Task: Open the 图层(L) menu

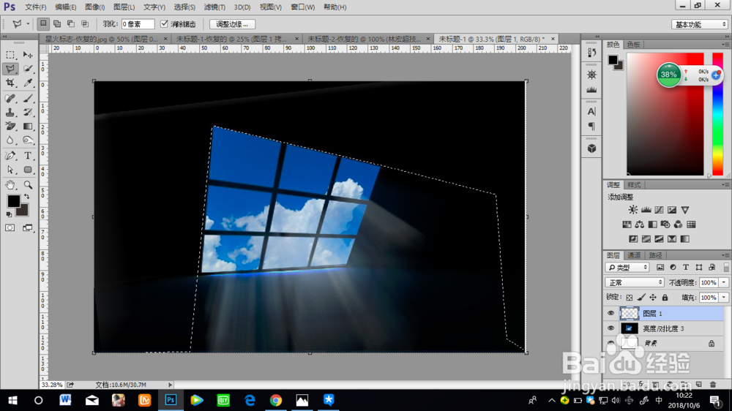Action: coord(124,7)
